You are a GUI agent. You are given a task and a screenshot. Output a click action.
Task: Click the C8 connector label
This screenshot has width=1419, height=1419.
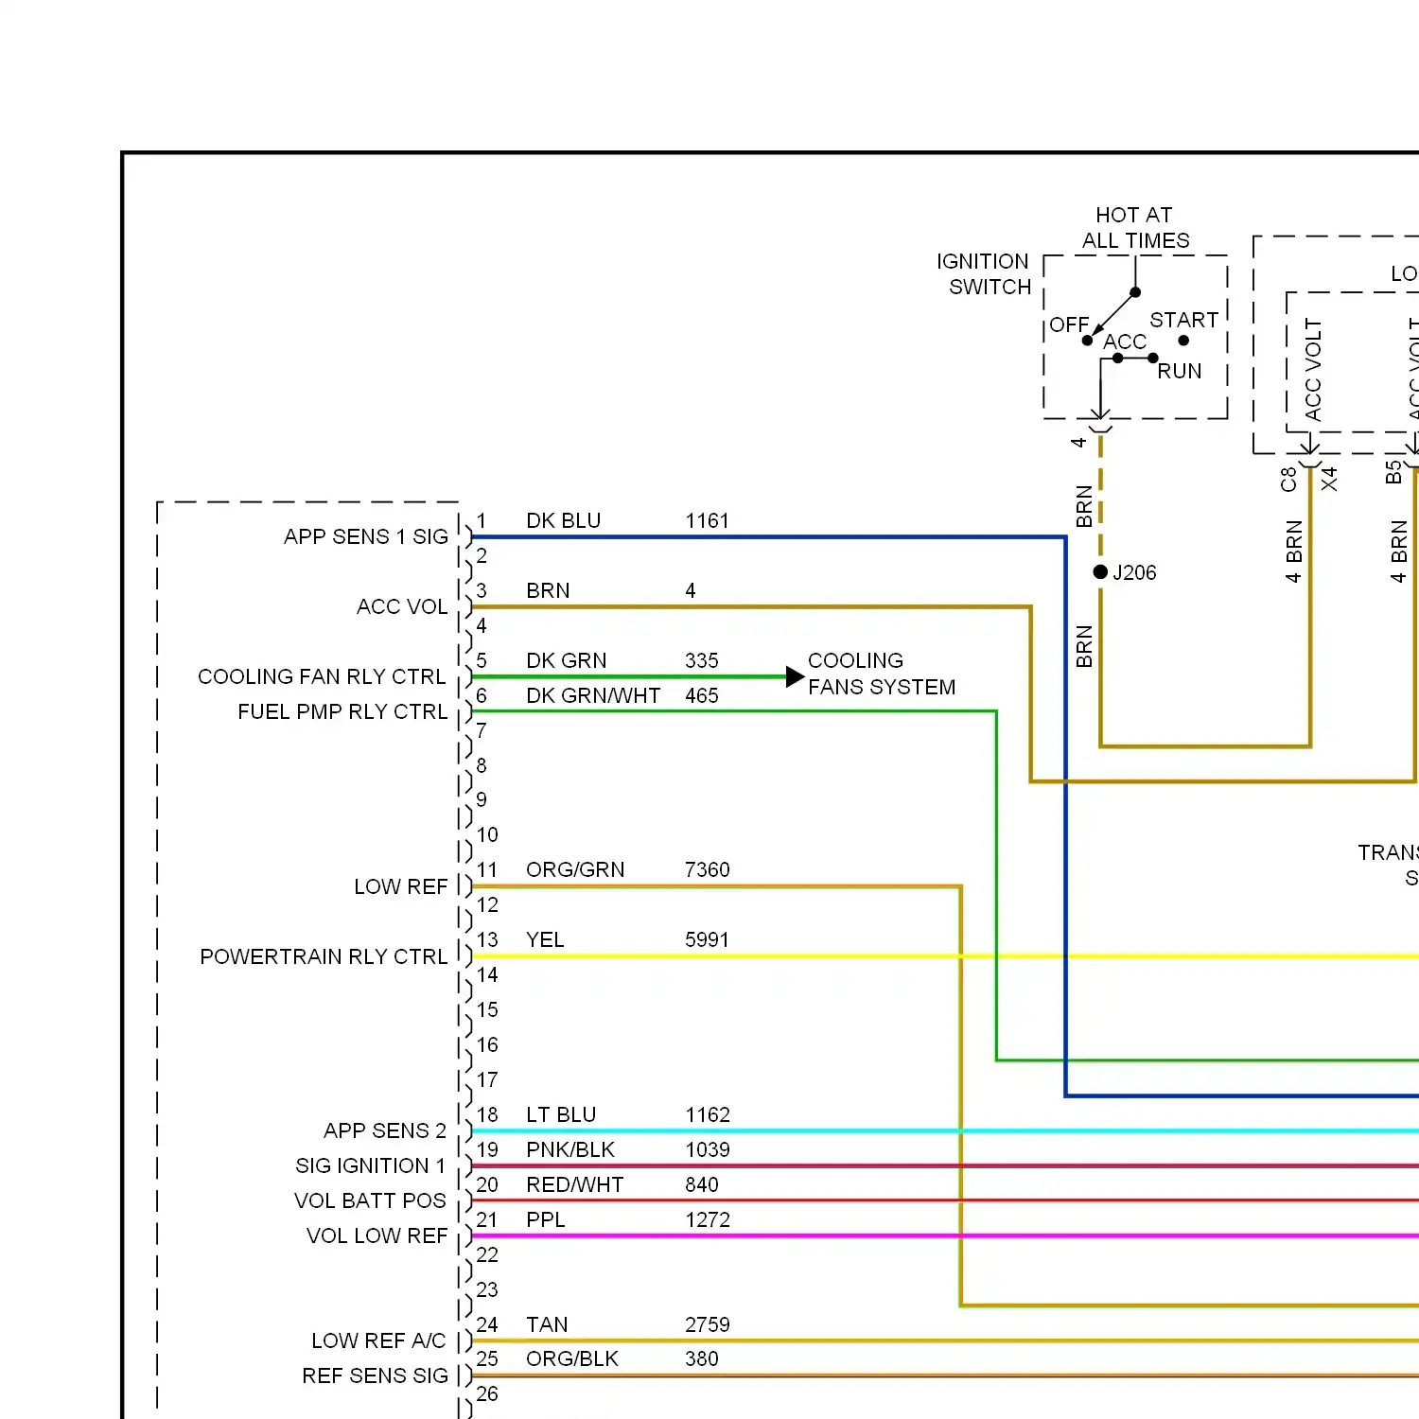[1288, 479]
